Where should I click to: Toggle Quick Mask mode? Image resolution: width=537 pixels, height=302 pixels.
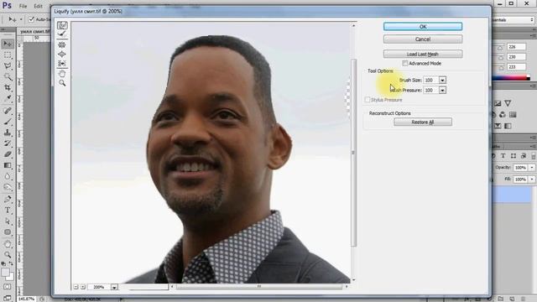coord(8,287)
